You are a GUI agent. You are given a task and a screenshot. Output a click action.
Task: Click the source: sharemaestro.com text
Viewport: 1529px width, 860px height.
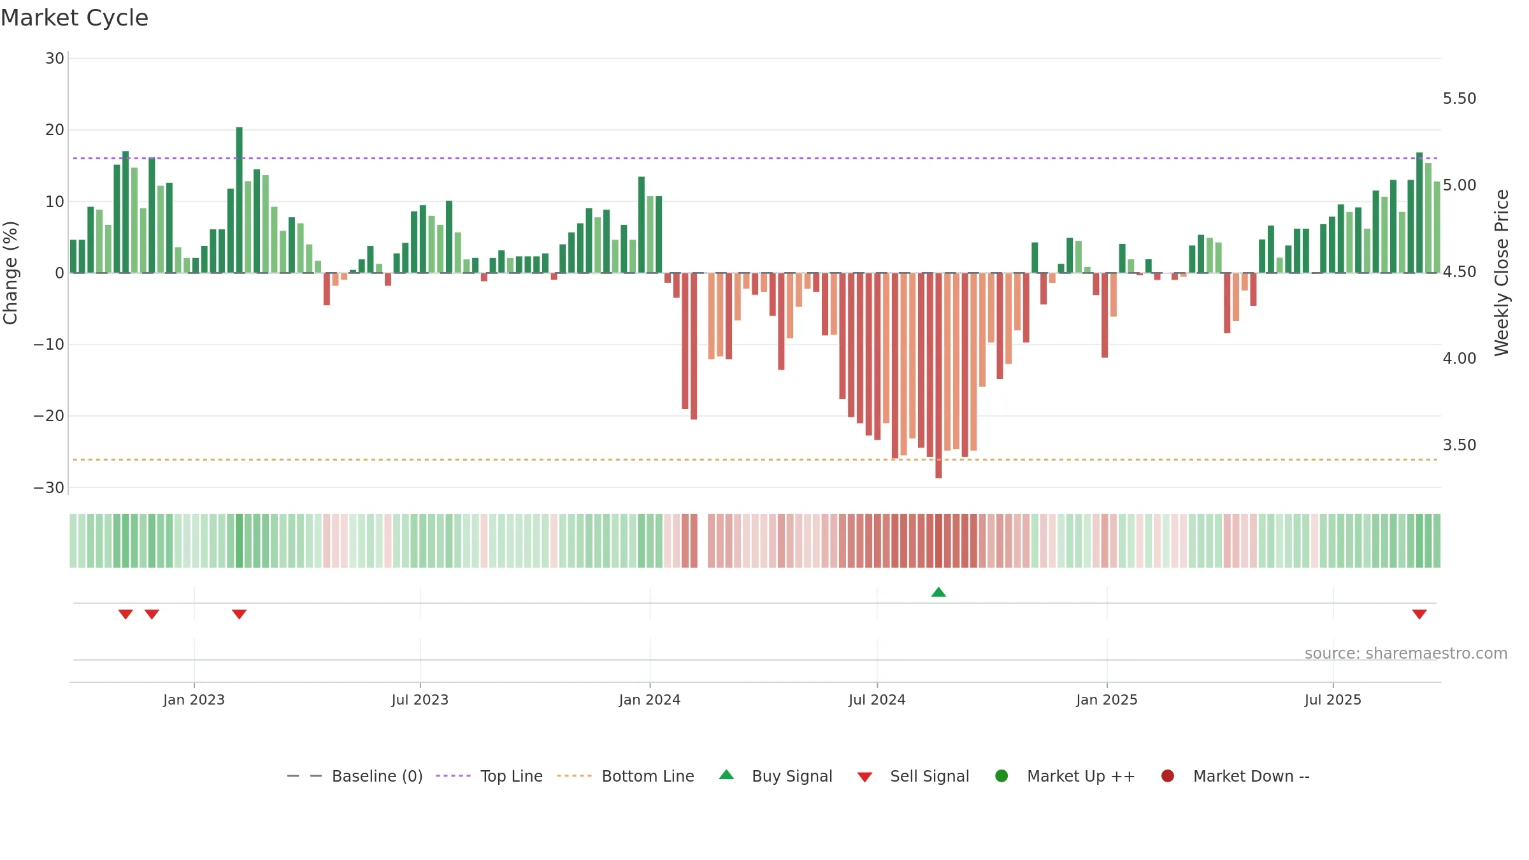[x=1406, y=653]
